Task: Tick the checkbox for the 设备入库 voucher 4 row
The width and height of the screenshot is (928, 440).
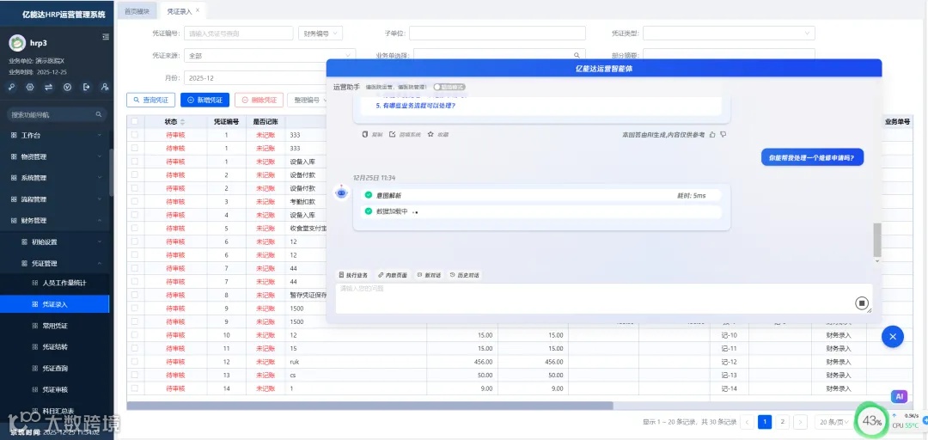Action: 135,215
